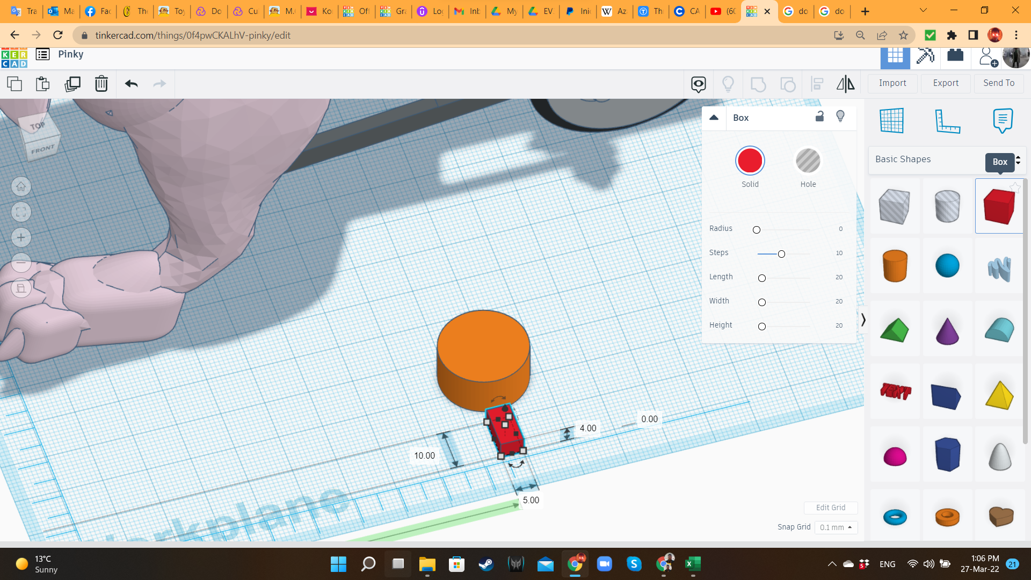The image size is (1031, 580).
Task: Select the Solid color option
Action: 750,161
